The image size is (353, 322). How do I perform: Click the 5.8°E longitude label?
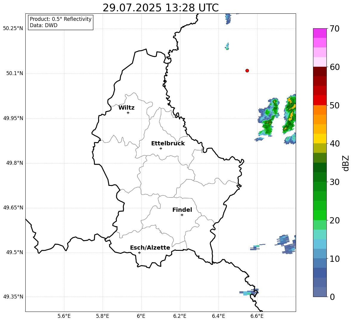[103, 316]
